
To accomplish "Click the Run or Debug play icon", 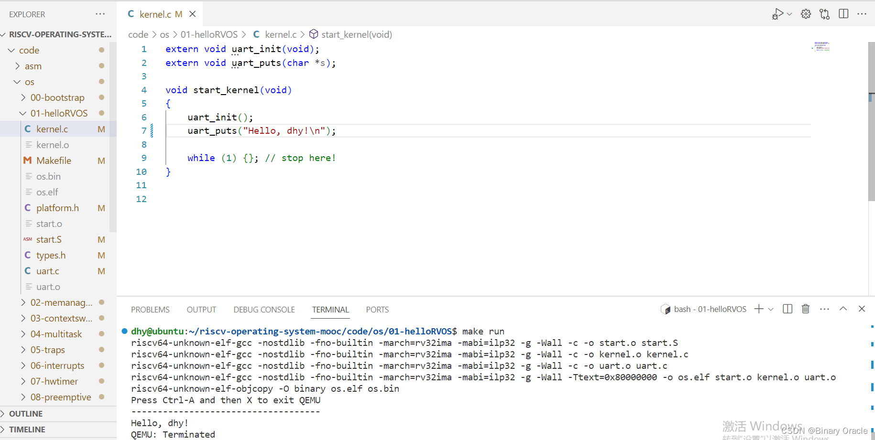I will 777,14.
